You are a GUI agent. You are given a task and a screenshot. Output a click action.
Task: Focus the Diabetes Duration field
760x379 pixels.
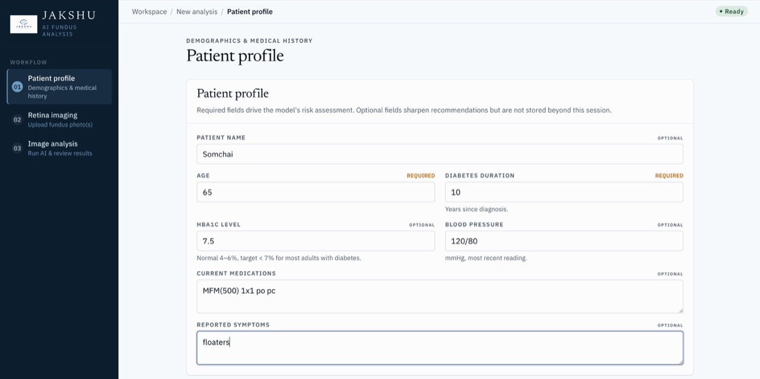[564, 192]
